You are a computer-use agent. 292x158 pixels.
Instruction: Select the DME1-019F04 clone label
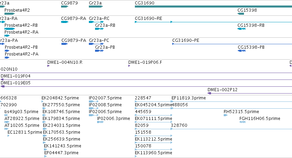click(15, 76)
